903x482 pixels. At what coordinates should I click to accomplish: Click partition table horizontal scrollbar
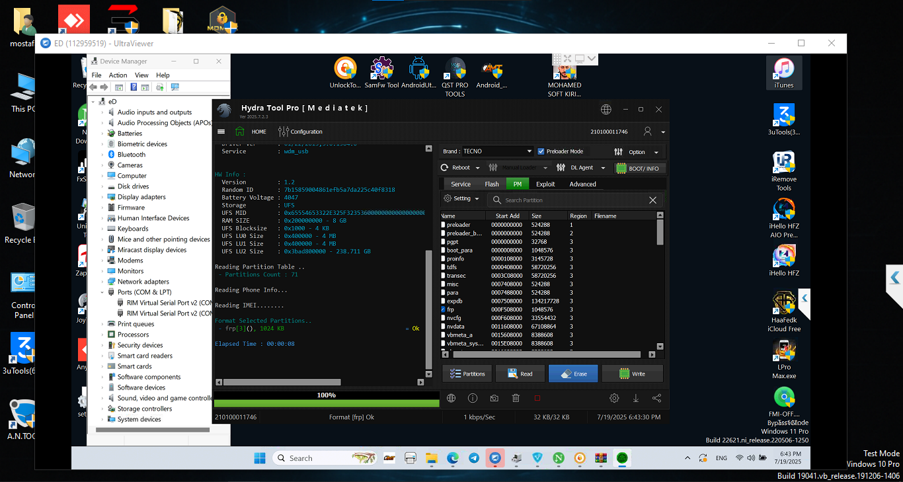[548, 355]
